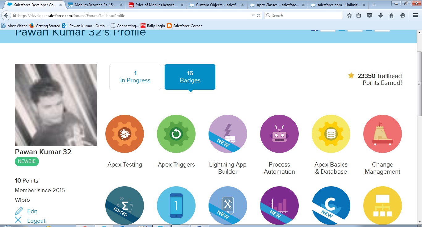Open the purple bar chart badge

(x=279, y=205)
